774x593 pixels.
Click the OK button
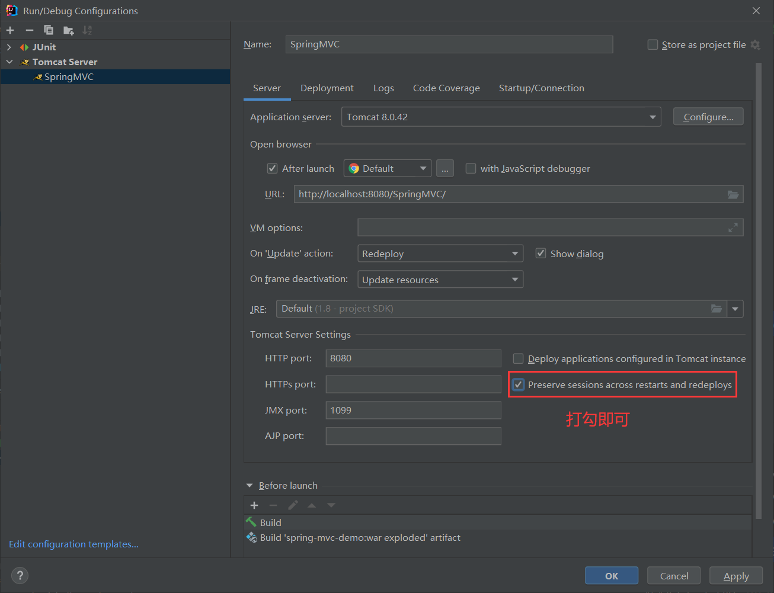[x=612, y=576]
